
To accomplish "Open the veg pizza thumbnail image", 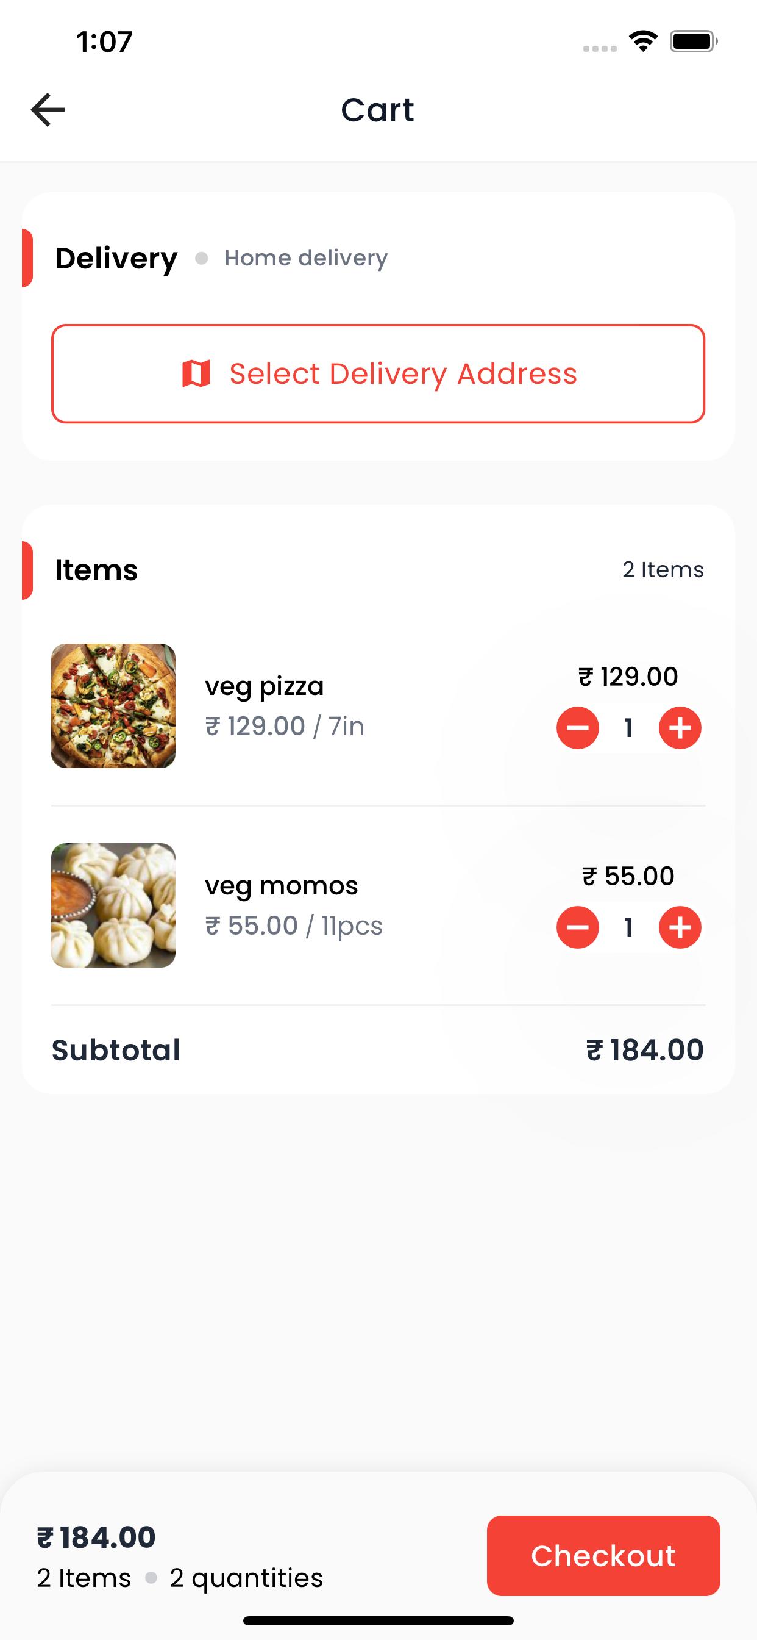I will pos(113,705).
